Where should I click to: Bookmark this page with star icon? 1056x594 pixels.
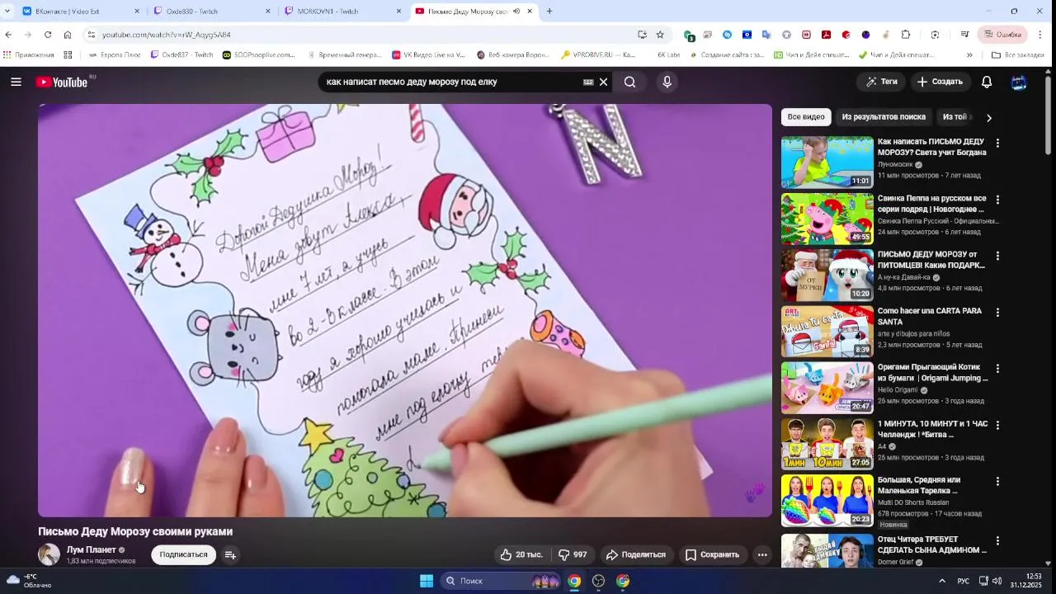(660, 35)
